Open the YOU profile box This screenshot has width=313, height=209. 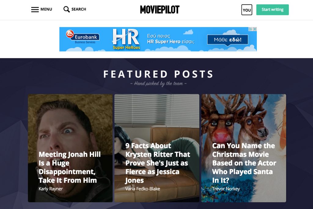(247, 10)
